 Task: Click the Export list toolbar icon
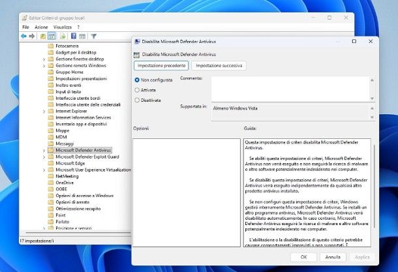point(63,37)
